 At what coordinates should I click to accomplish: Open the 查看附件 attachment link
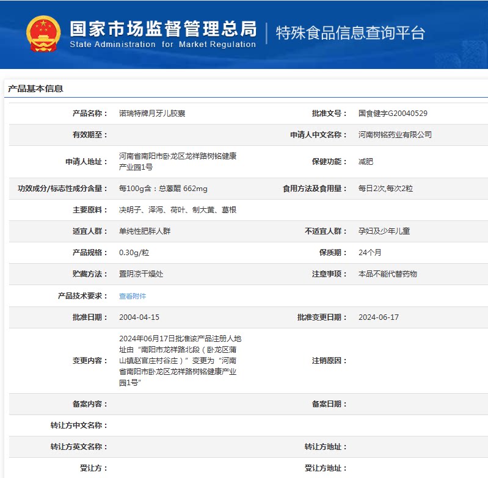pos(133,296)
